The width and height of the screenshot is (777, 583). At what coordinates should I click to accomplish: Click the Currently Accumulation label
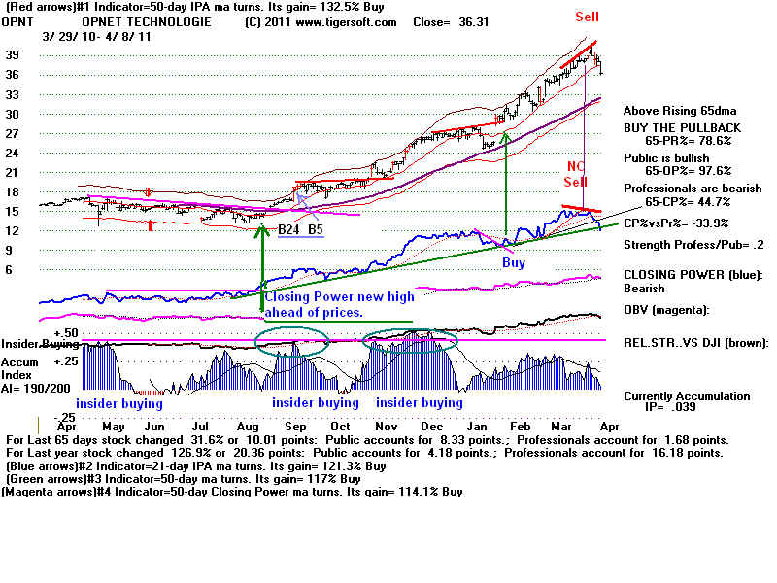point(687,396)
